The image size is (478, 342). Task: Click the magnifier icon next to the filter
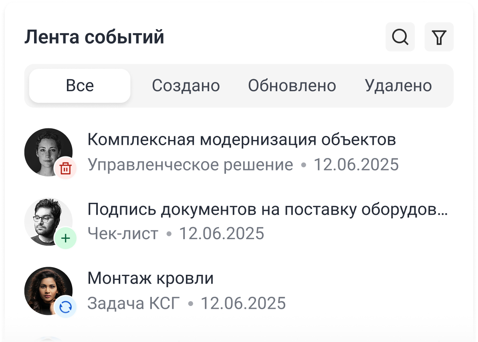[399, 37]
